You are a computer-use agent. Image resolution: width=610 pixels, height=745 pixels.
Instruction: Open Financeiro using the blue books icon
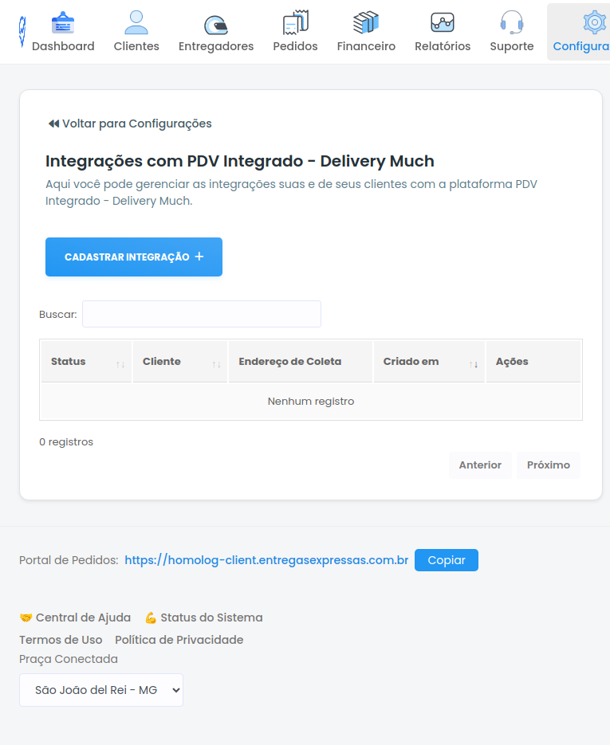point(366,22)
